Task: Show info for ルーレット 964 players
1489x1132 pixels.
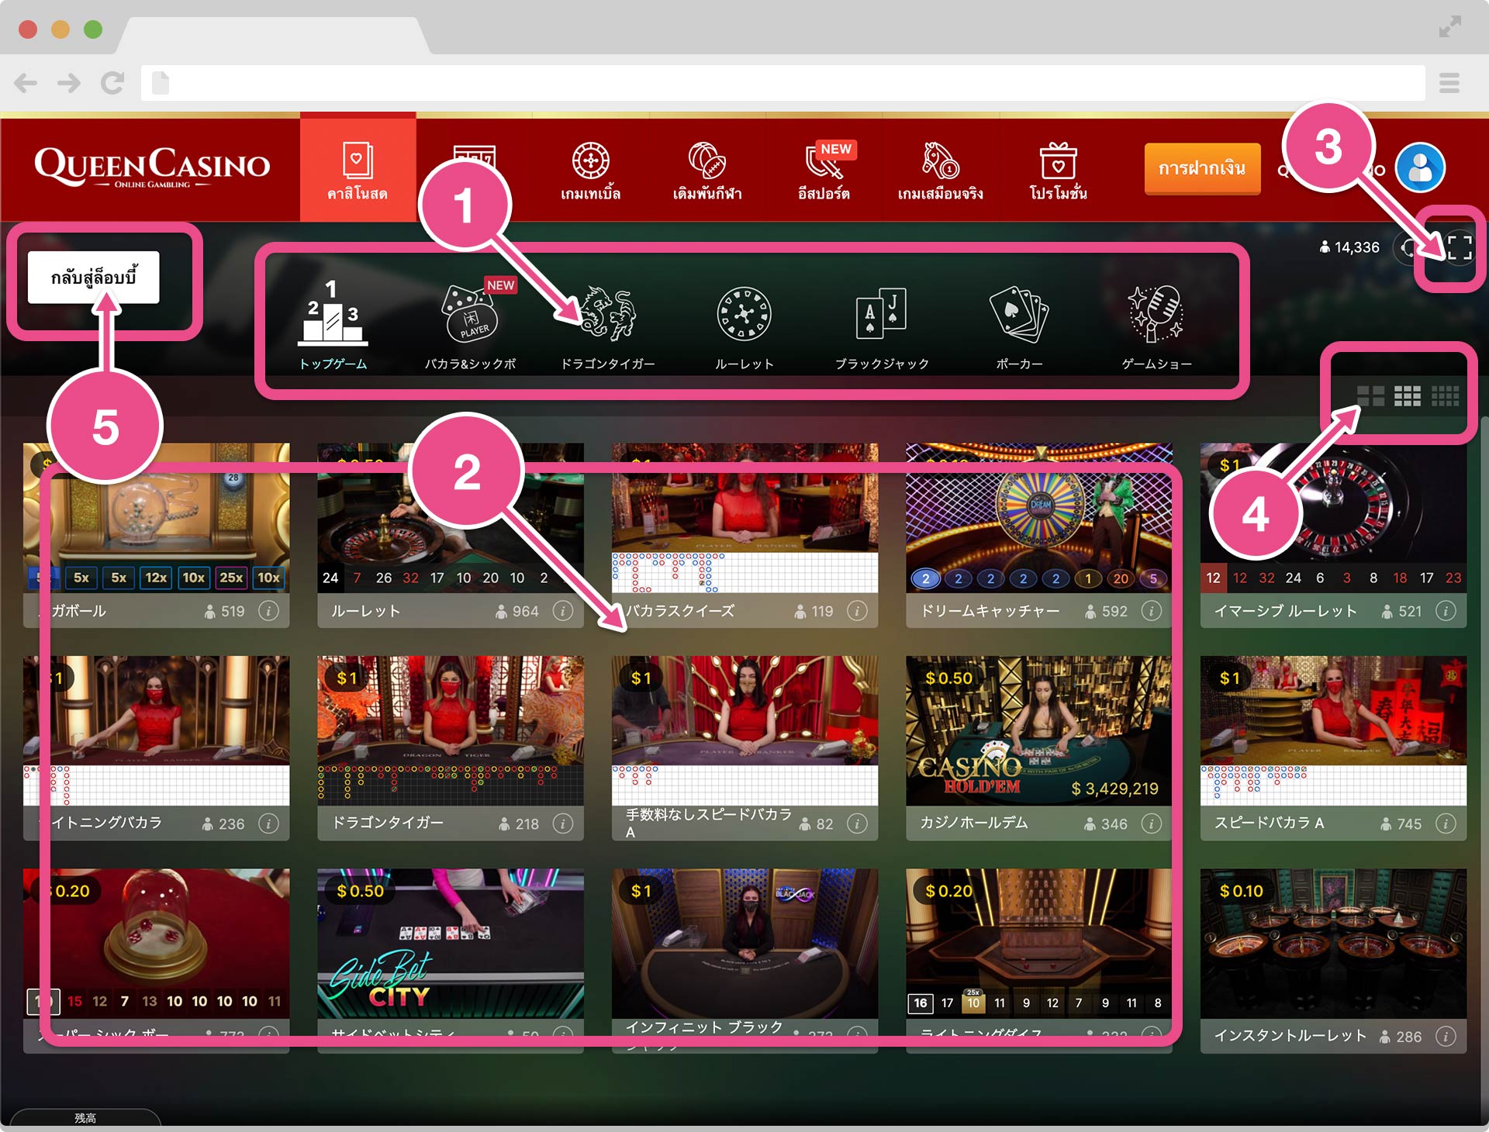Action: point(563,611)
